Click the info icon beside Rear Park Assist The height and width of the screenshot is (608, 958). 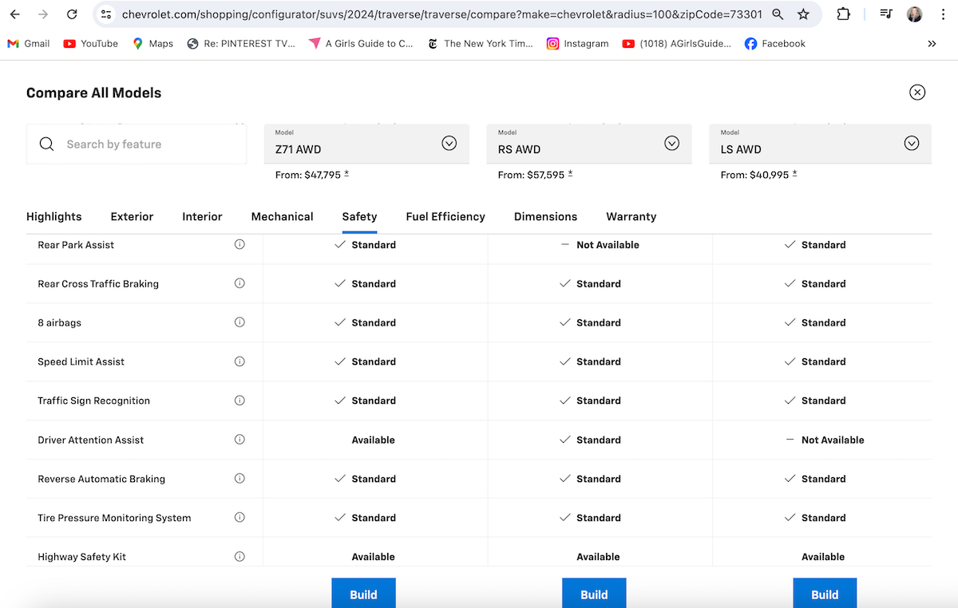point(239,245)
